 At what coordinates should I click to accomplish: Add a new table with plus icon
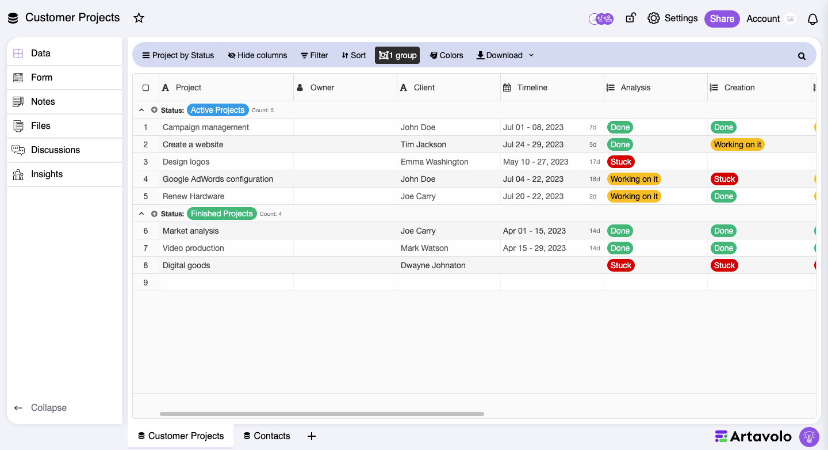(312, 436)
